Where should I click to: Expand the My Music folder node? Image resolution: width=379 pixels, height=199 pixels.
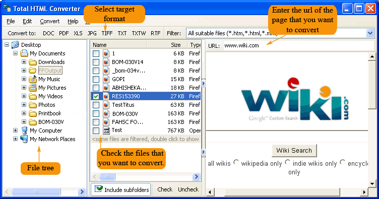click(24, 79)
